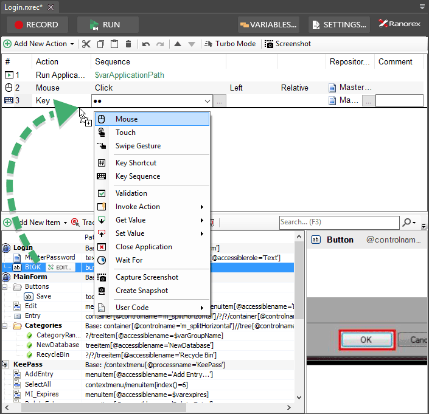Choose Wait For from the menu
429x414 pixels.
tap(152, 260)
